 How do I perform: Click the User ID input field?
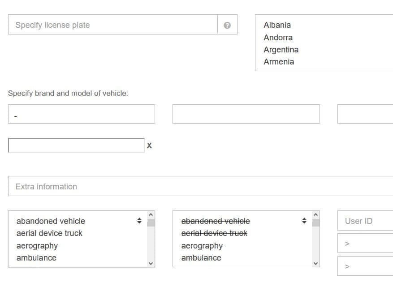(x=365, y=221)
